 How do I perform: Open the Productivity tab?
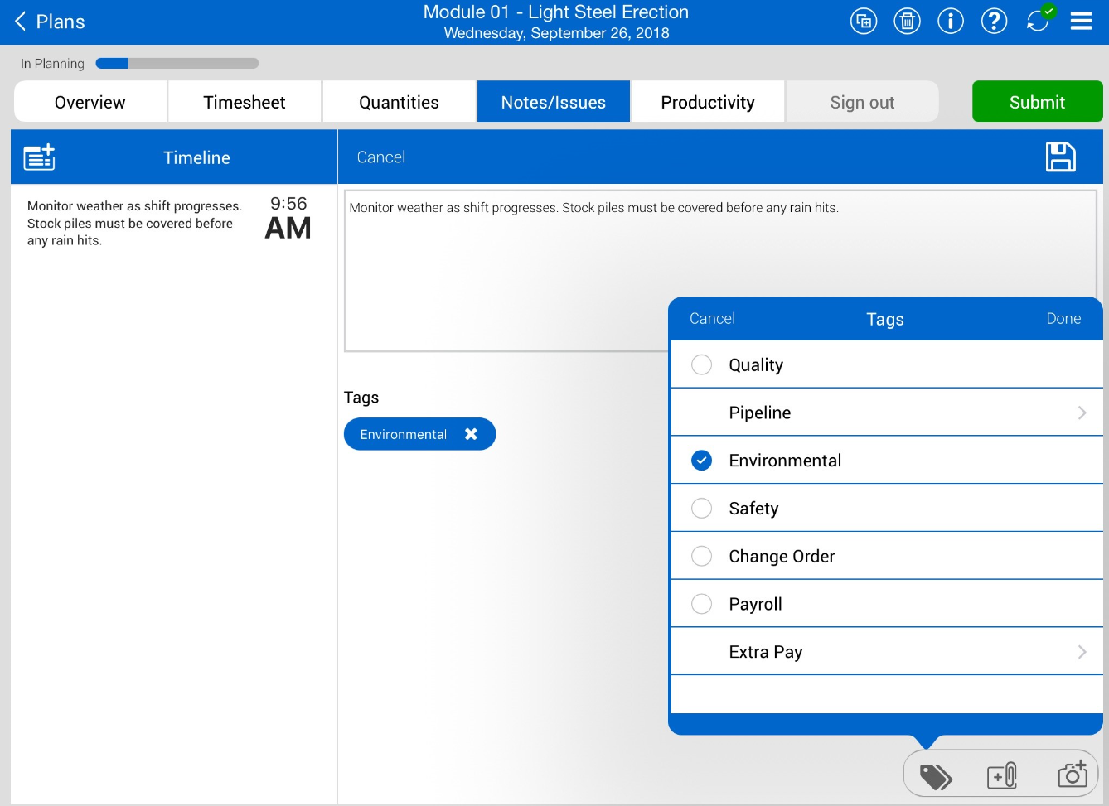pyautogui.click(x=707, y=102)
